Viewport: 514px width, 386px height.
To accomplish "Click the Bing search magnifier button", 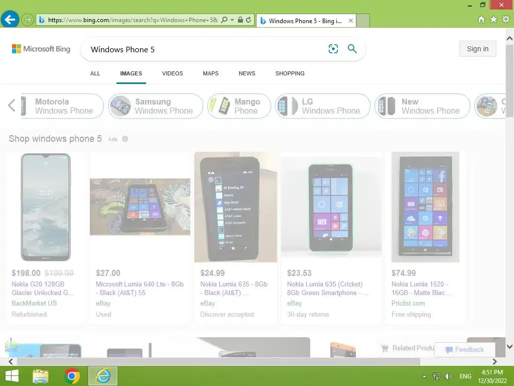I will click(352, 49).
